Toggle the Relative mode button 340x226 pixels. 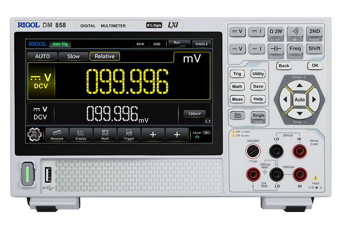pos(105,56)
